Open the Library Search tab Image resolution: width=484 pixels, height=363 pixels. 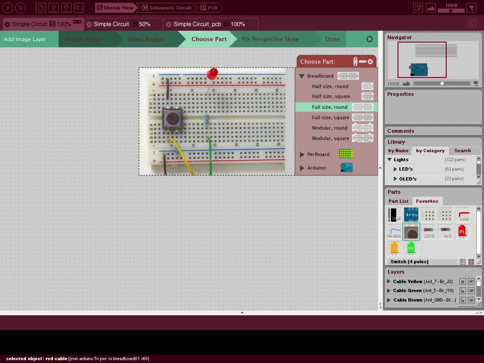[x=462, y=151]
